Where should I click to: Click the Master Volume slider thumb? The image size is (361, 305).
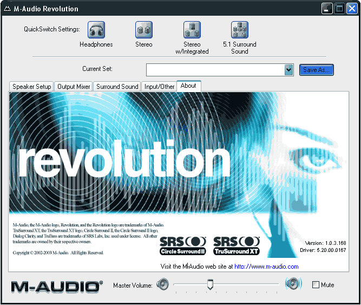(210, 284)
